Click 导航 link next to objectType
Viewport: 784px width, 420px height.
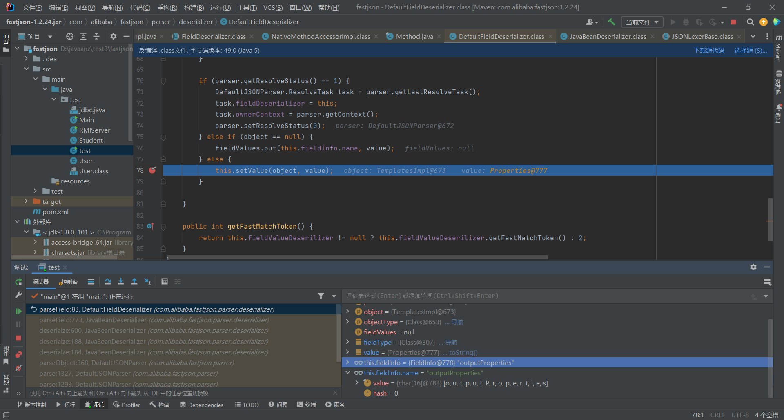[x=457, y=322]
